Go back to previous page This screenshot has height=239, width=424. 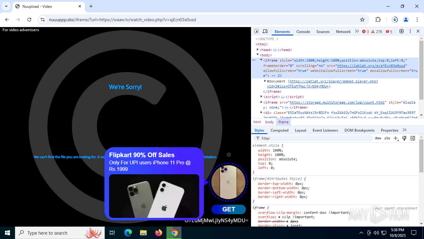[7, 20]
